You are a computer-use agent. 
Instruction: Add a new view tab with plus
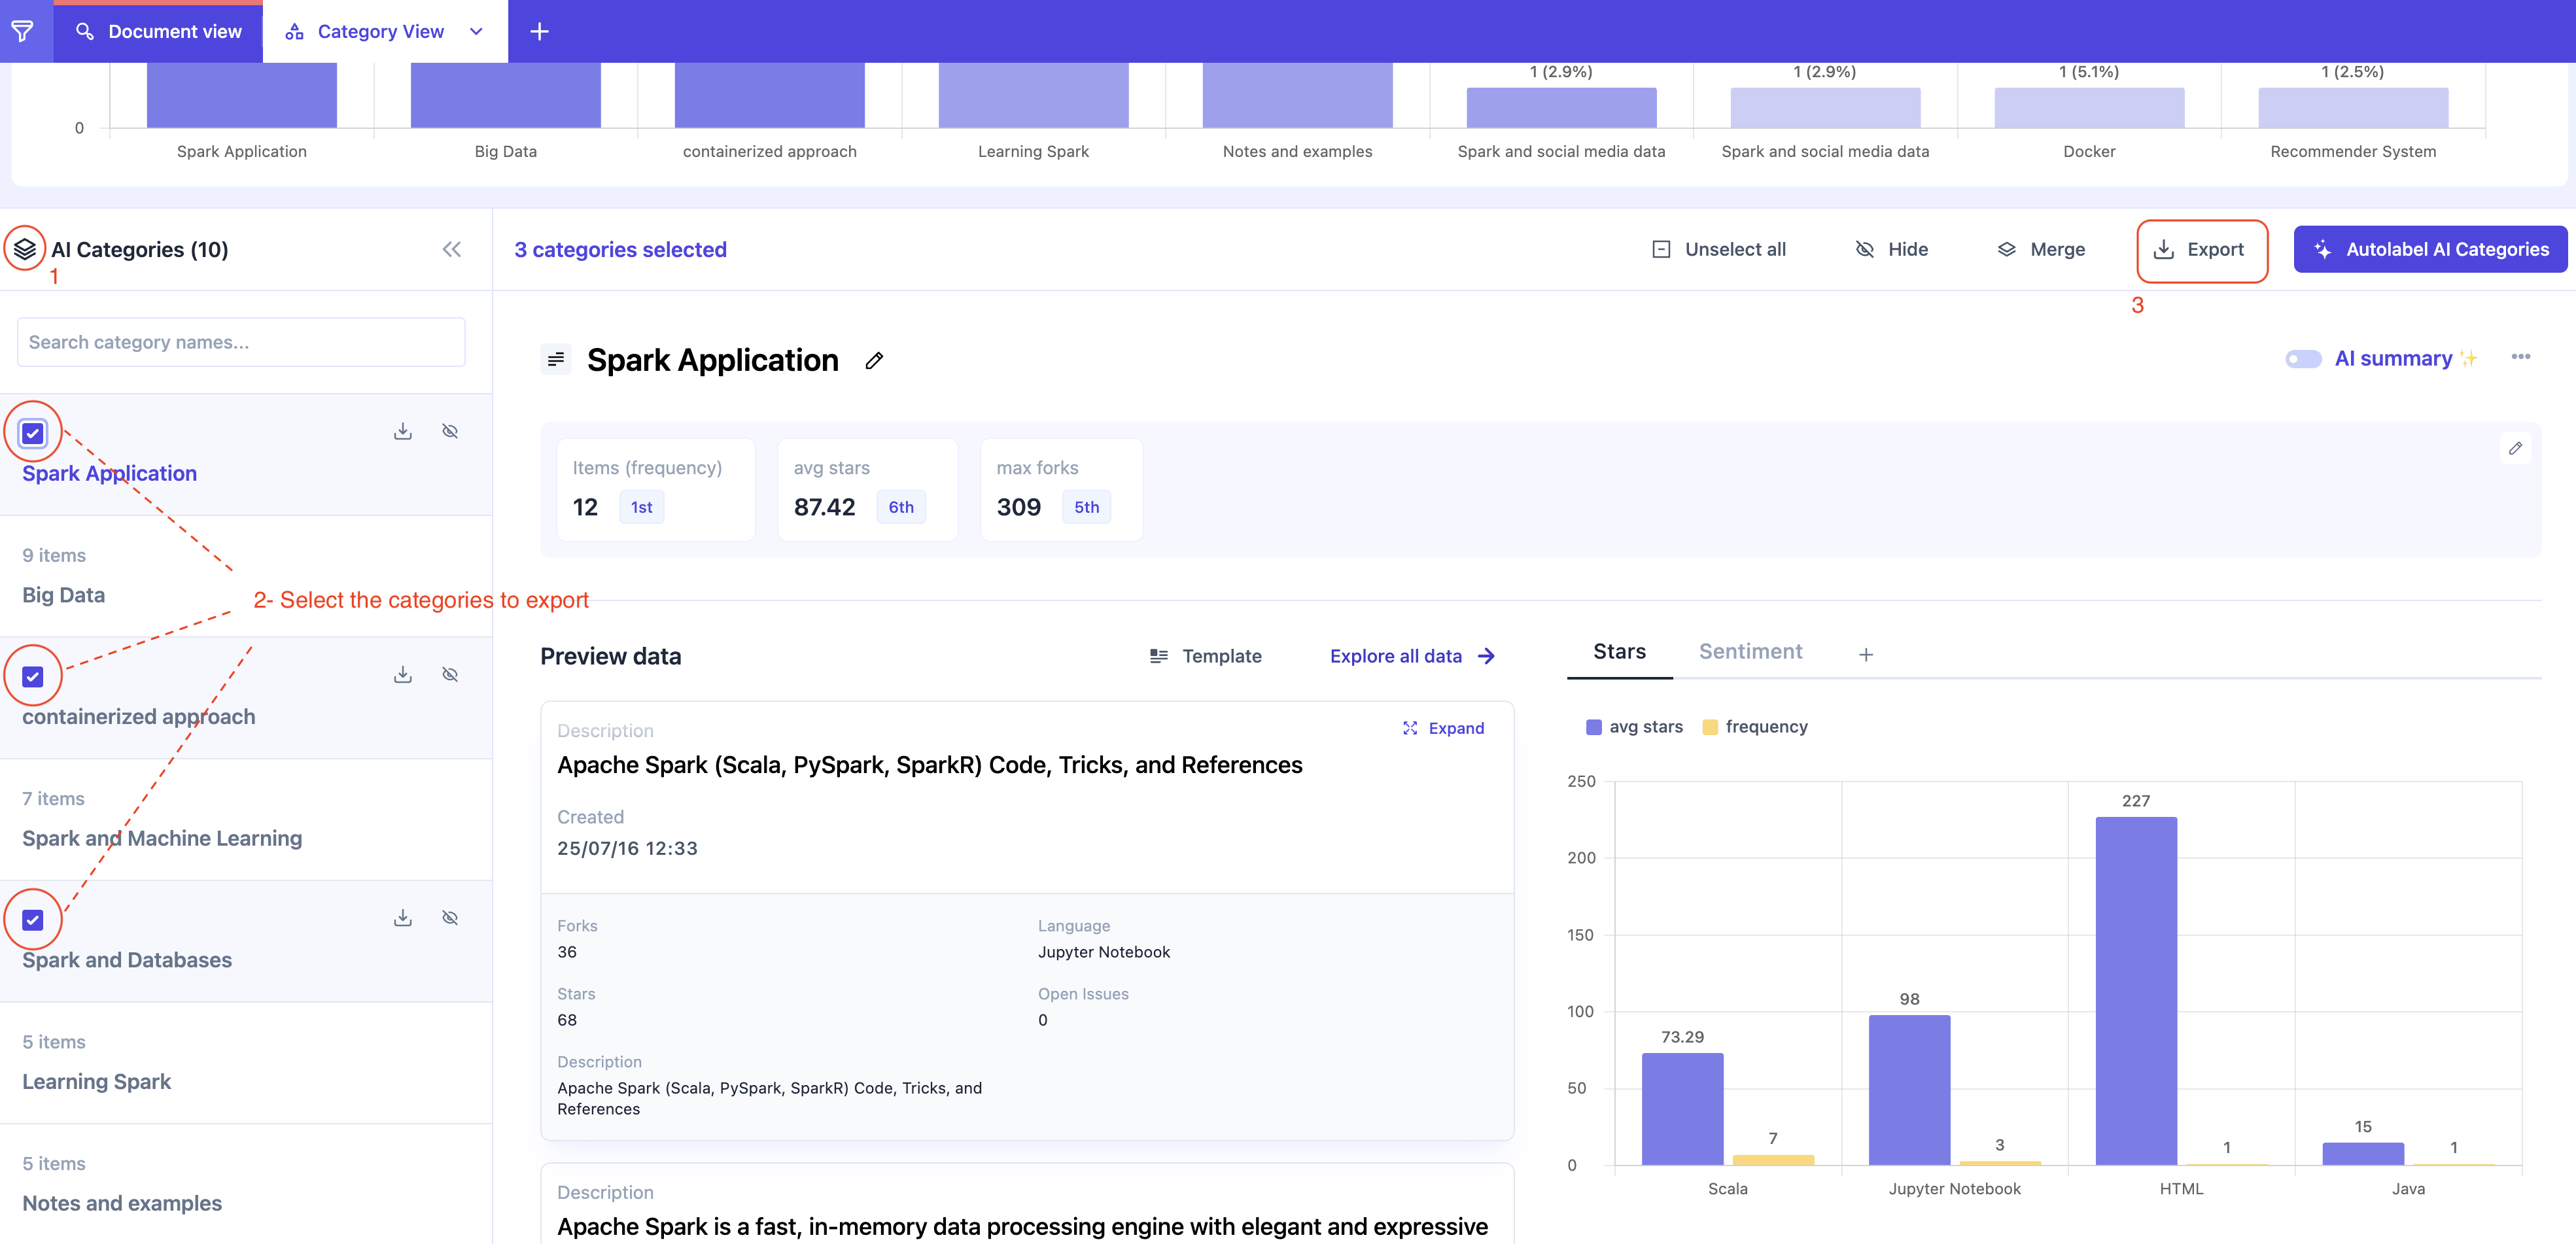[539, 31]
